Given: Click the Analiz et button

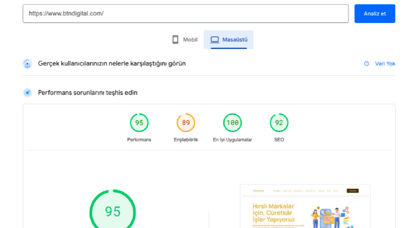Looking at the screenshot, I should 375,13.
